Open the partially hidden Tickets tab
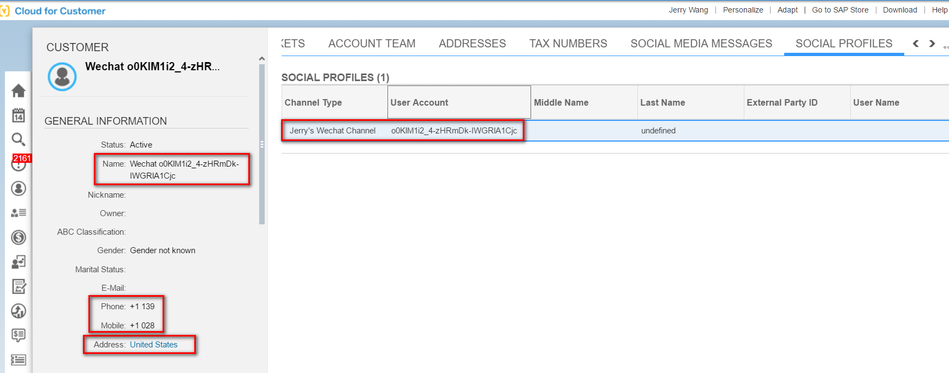The width and height of the screenshot is (949, 373). click(x=293, y=44)
